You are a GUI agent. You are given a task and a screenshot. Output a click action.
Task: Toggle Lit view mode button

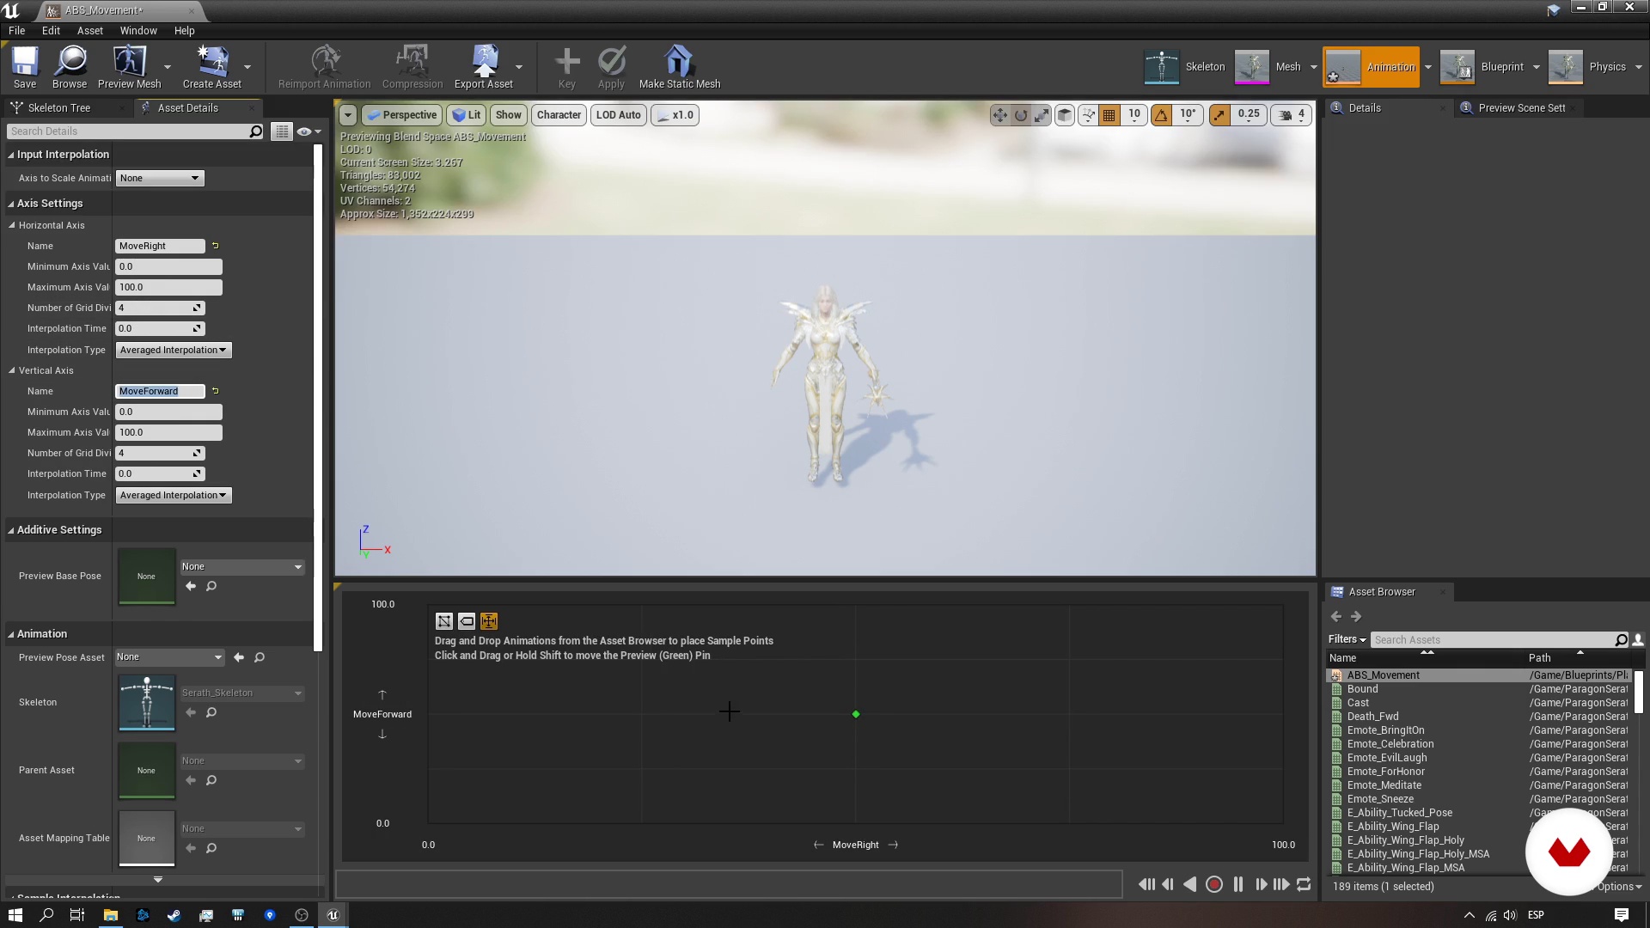(467, 115)
